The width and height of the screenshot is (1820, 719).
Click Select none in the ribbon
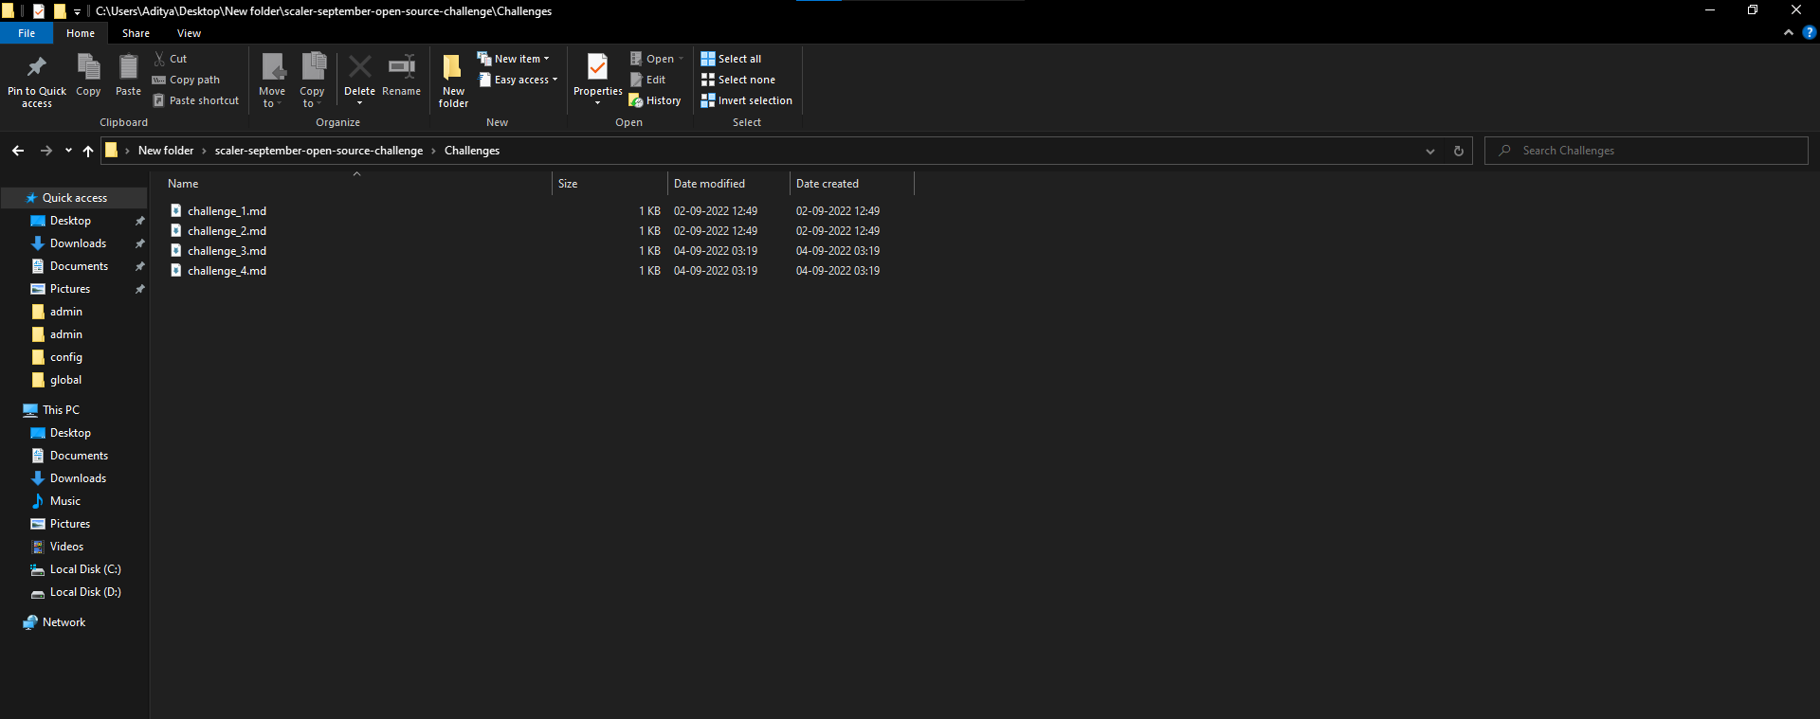point(737,80)
